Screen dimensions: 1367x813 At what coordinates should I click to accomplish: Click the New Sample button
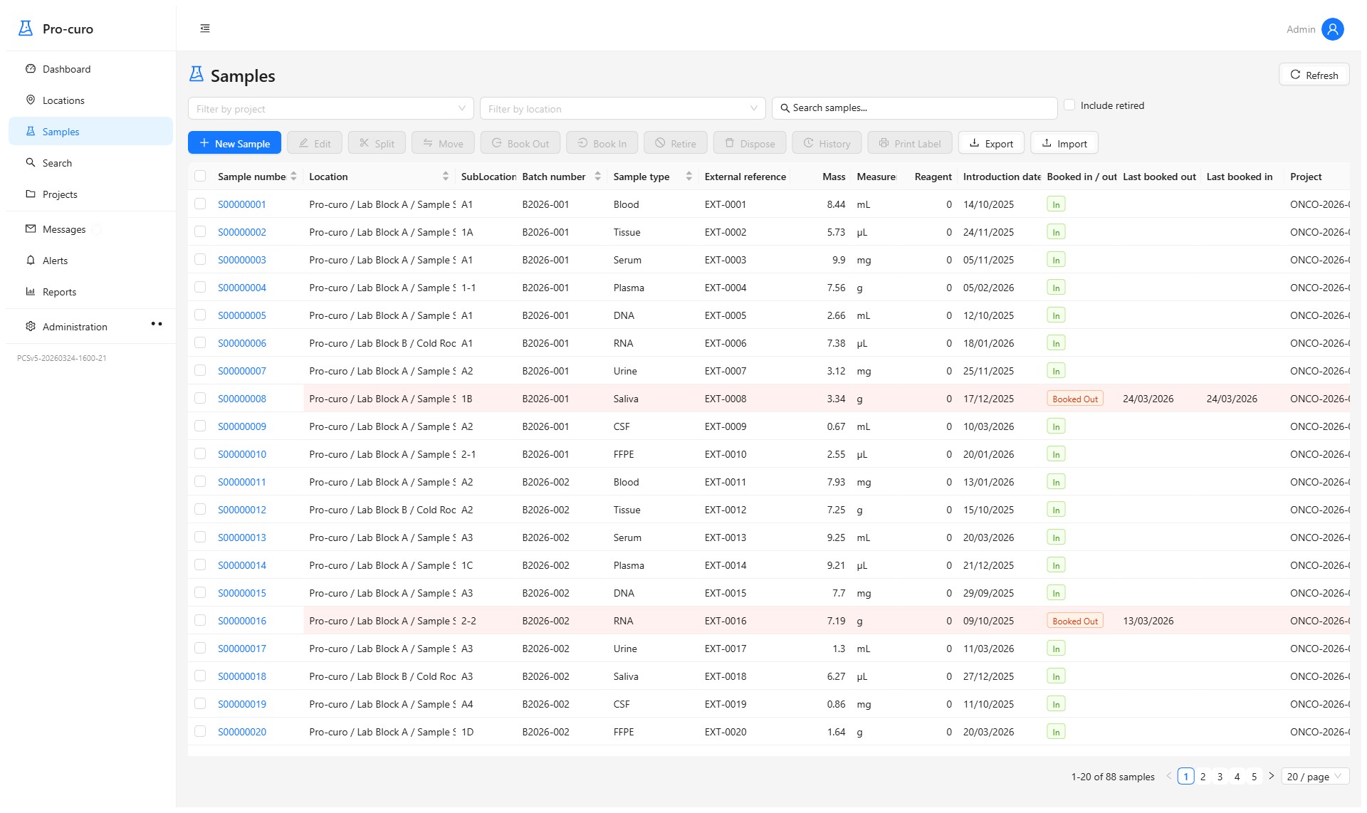[x=234, y=142]
